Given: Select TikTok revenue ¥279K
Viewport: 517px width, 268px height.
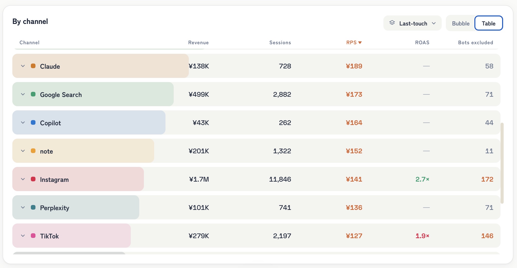Looking at the screenshot, I should coord(199,236).
